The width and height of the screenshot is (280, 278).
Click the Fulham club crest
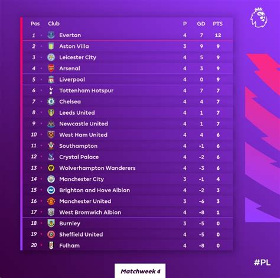point(51,245)
